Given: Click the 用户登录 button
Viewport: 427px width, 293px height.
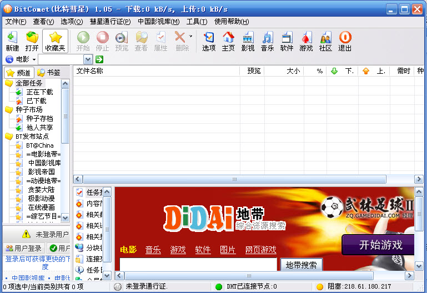Looking at the screenshot, I should click(23, 248).
